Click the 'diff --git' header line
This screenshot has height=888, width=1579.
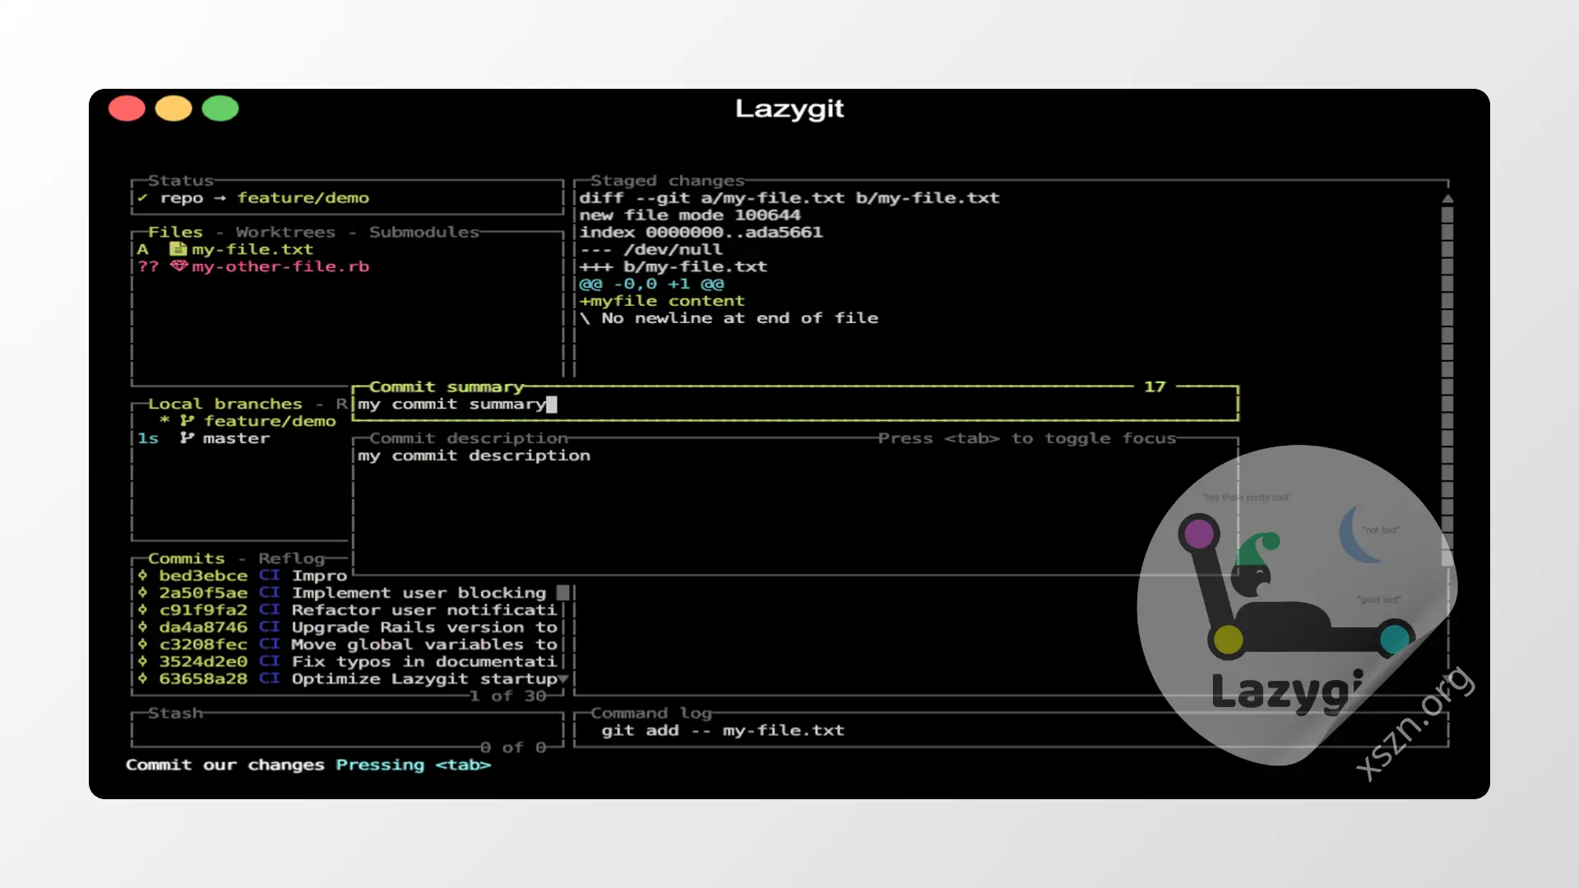tap(789, 198)
